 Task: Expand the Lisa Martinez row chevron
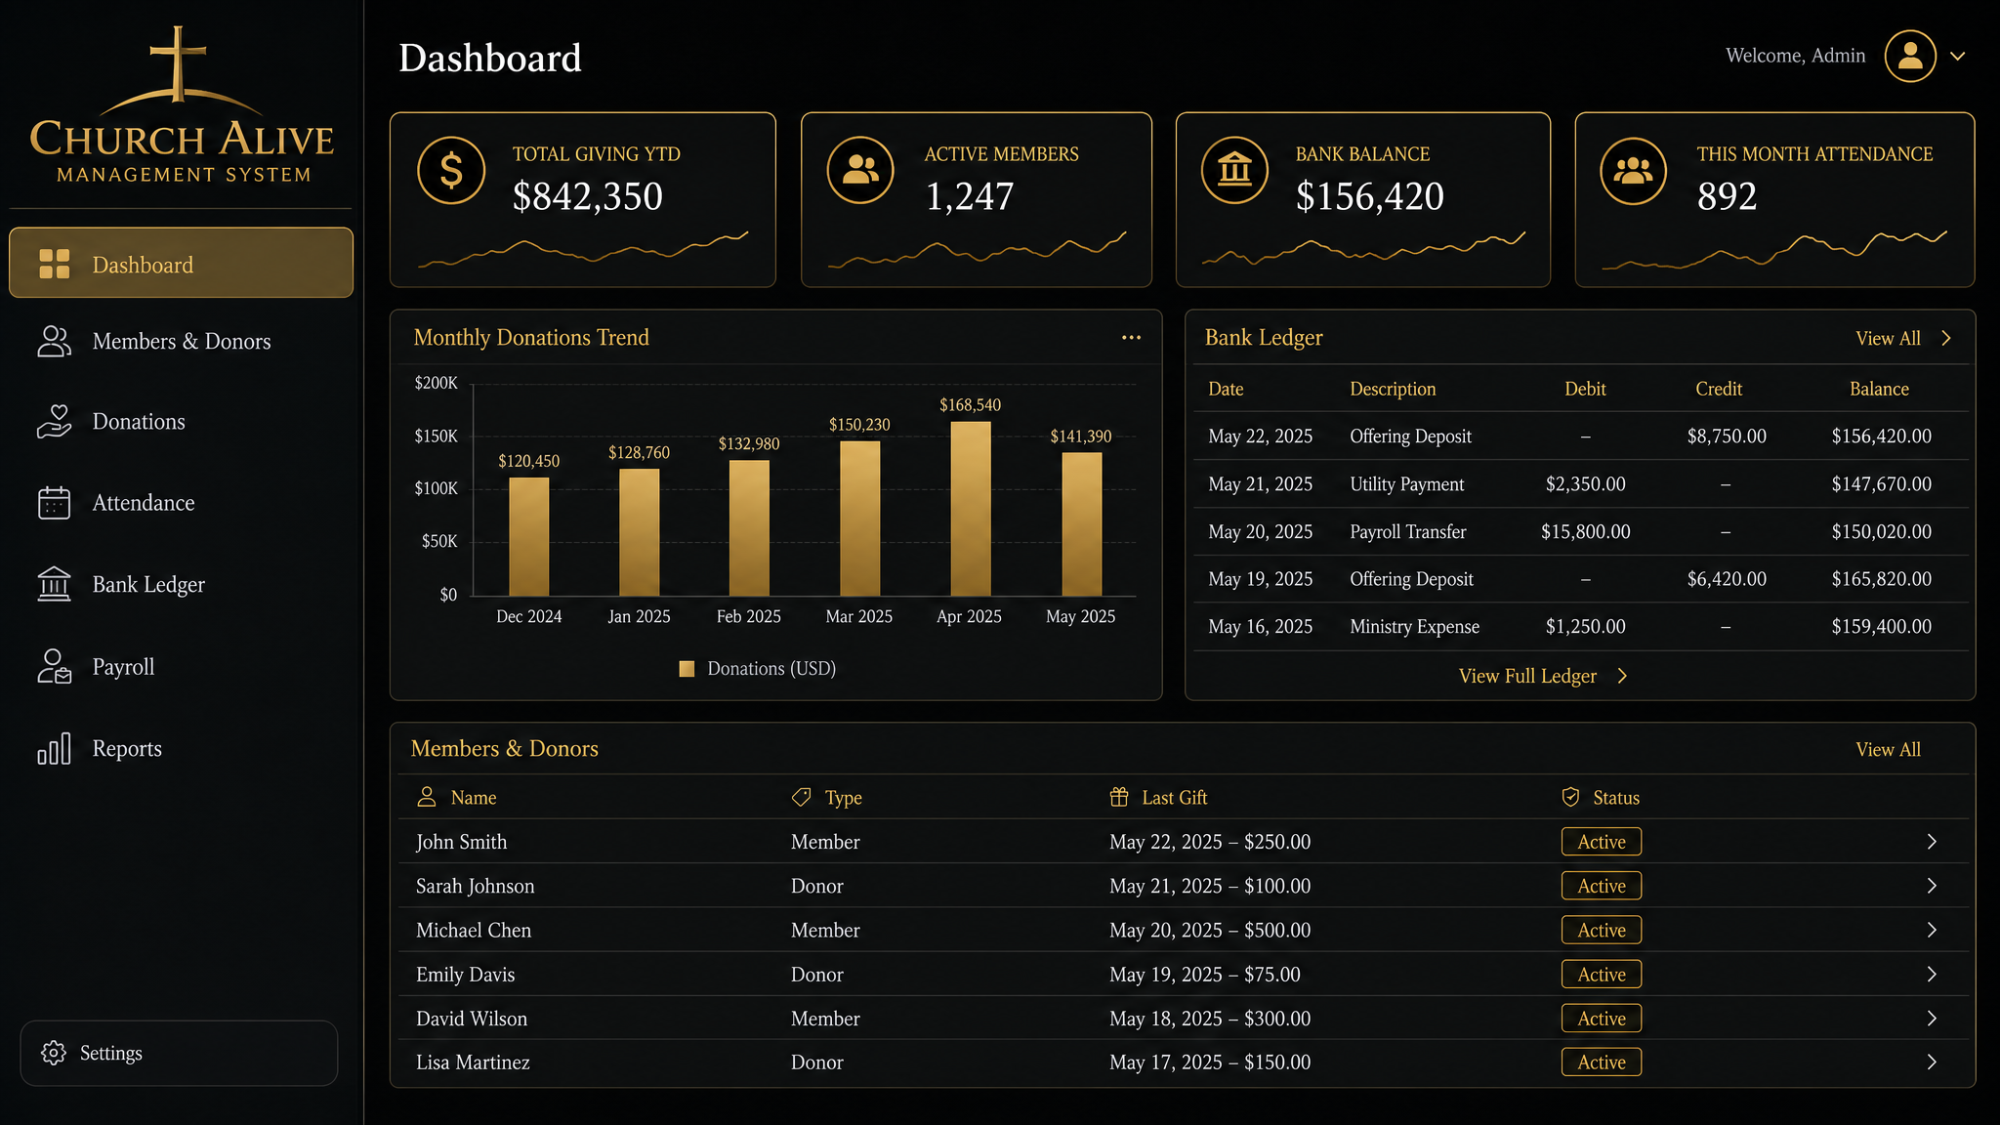pos(1932,1062)
